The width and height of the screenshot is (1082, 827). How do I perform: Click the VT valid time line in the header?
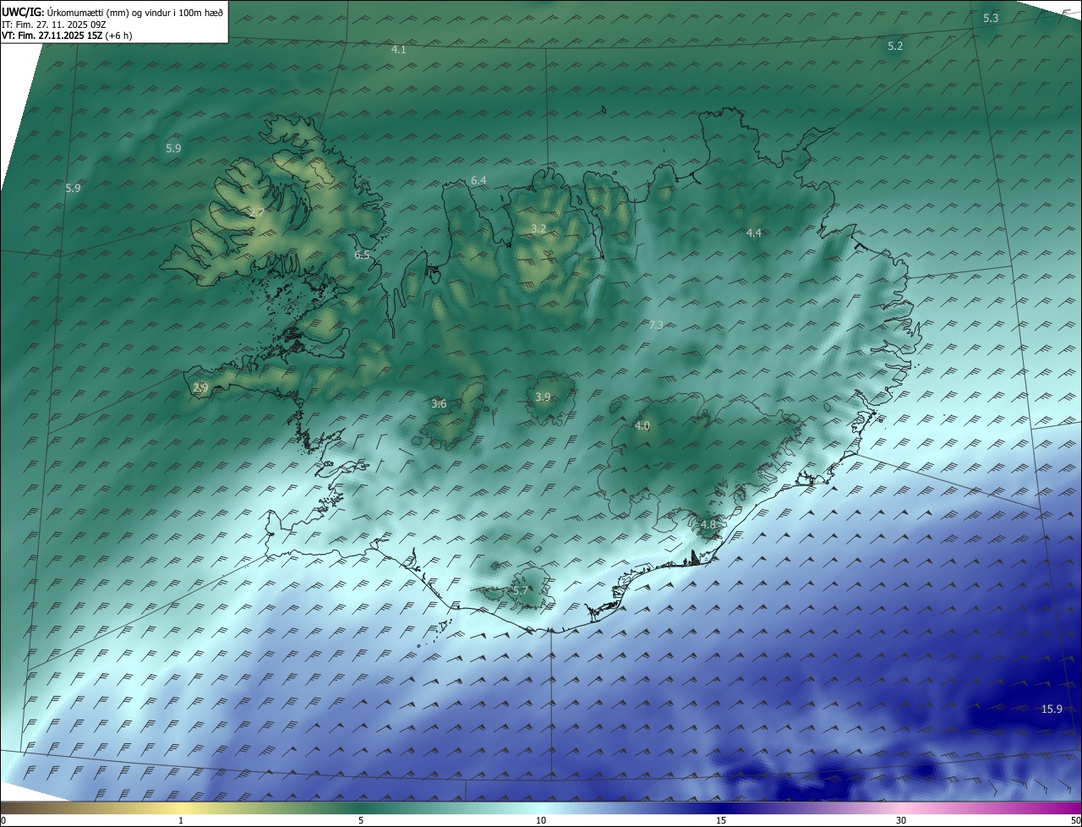click(66, 36)
